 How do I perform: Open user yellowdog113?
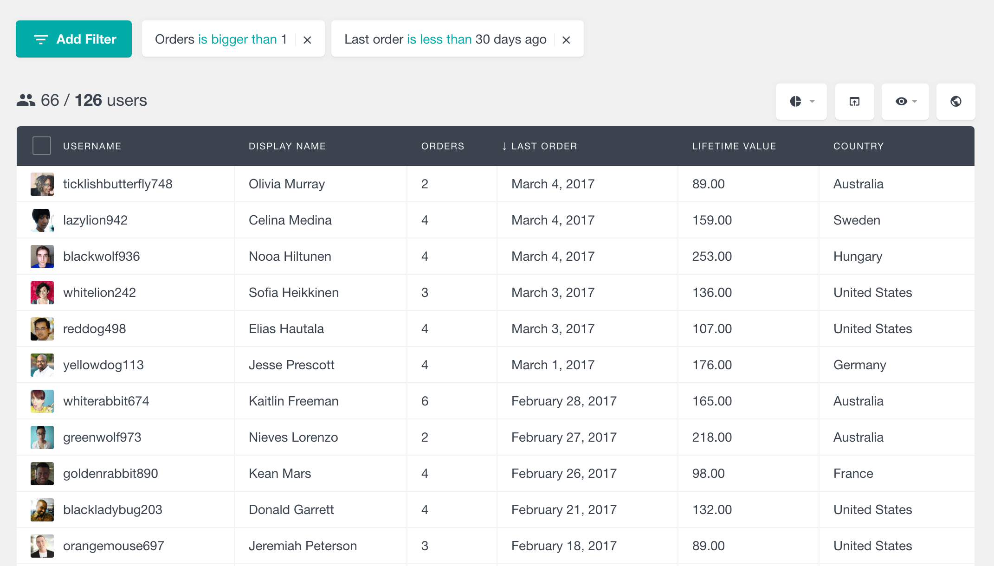pyautogui.click(x=103, y=365)
